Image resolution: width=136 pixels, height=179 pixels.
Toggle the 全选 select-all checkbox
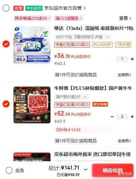pyautogui.click(x=9, y=170)
